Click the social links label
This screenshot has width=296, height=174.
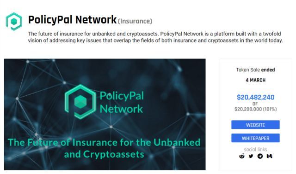pyautogui.click(x=255, y=150)
